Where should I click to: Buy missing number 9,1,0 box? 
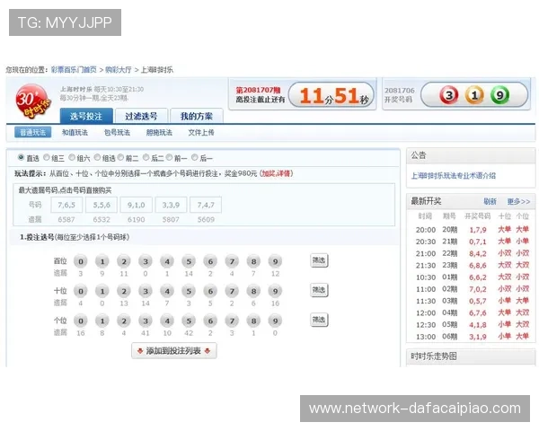coord(137,205)
